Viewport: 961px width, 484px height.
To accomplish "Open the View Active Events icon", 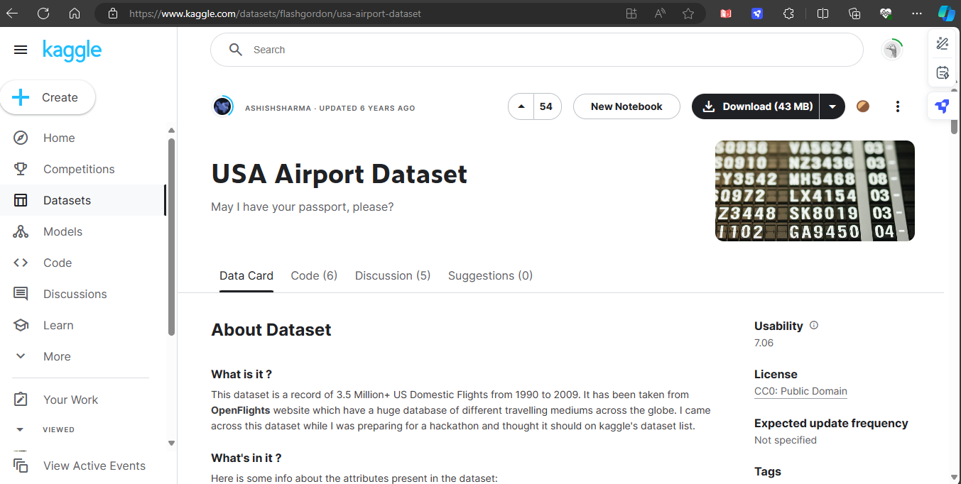I will click(21, 466).
